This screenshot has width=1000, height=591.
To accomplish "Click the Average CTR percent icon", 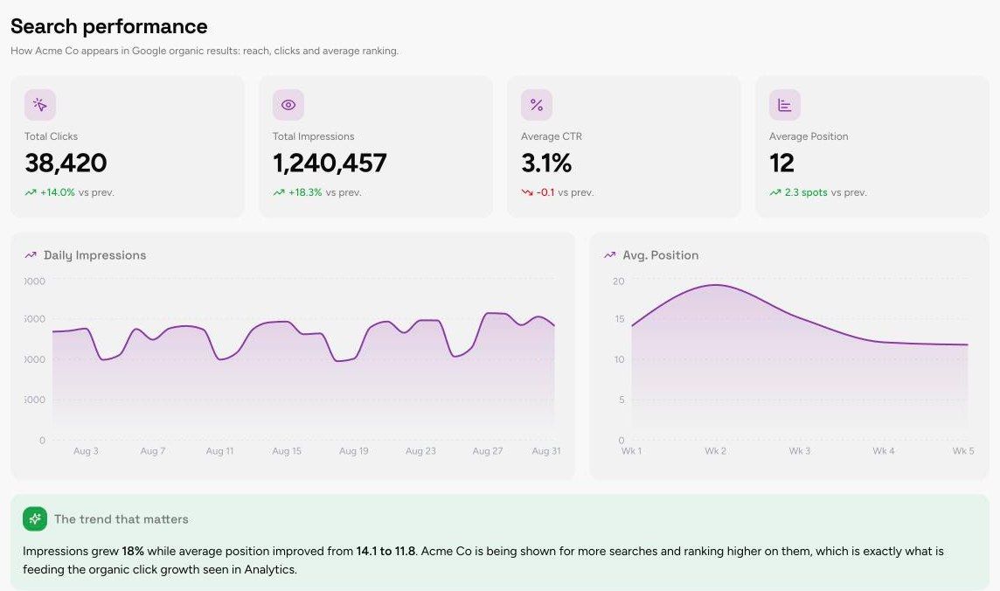I will 537,105.
